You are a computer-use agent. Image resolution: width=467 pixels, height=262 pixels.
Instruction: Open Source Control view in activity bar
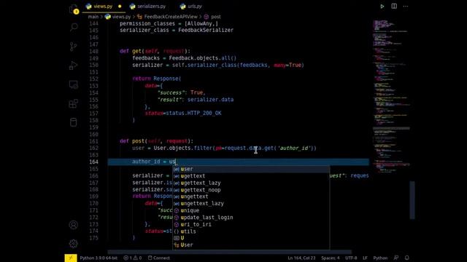[73, 47]
